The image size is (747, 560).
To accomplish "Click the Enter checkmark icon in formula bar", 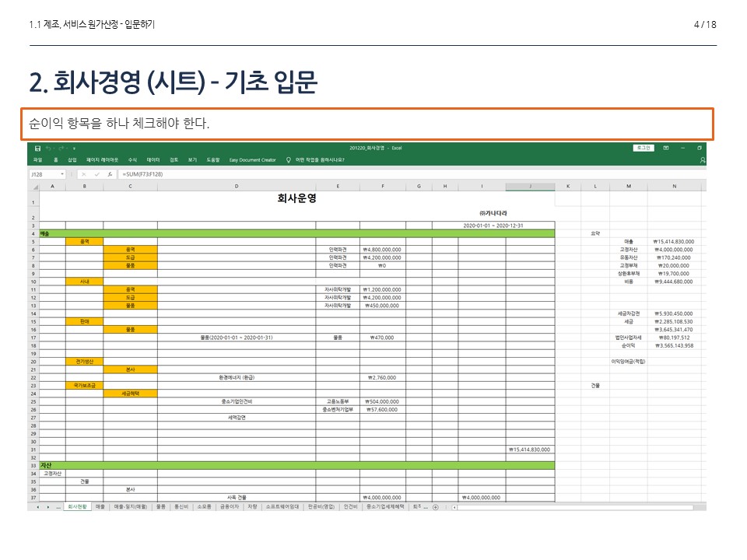I will tap(96, 174).
